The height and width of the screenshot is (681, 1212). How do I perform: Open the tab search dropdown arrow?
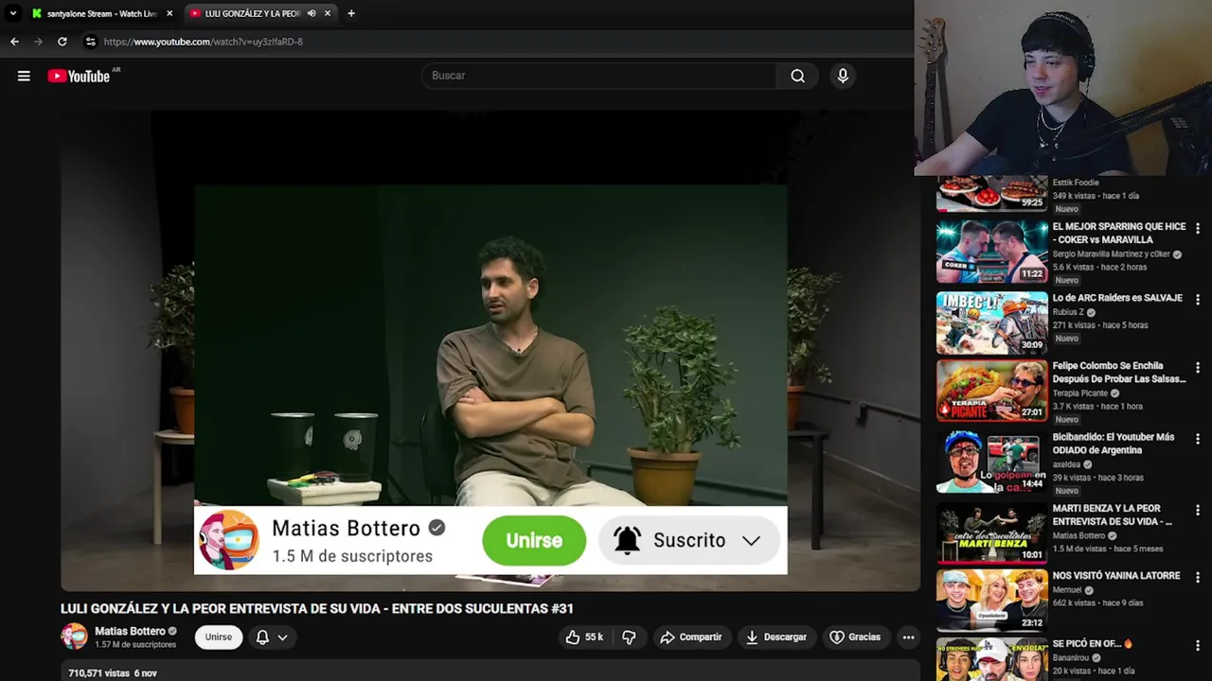click(12, 13)
